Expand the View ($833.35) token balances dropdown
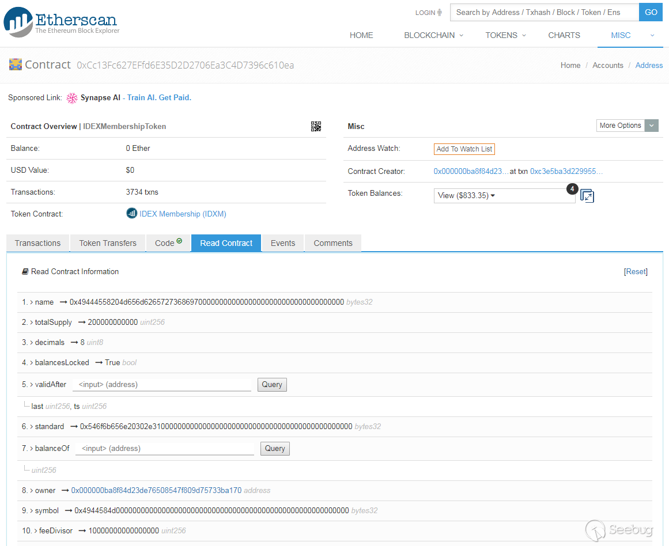 [504, 196]
